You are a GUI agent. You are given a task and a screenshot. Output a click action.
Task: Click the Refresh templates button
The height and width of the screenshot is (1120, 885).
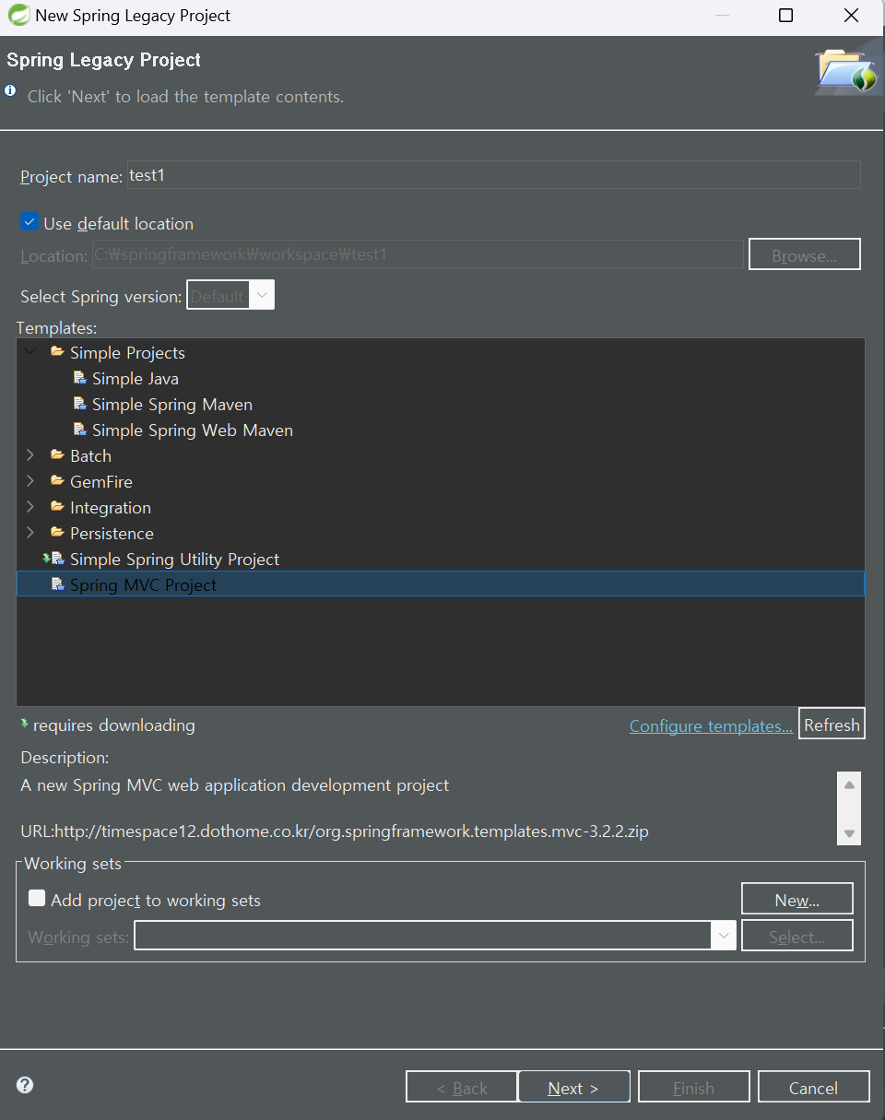832,725
